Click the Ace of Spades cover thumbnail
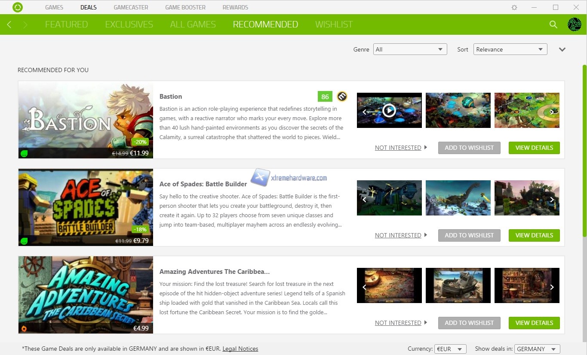The width and height of the screenshot is (587, 355). pyautogui.click(x=86, y=207)
